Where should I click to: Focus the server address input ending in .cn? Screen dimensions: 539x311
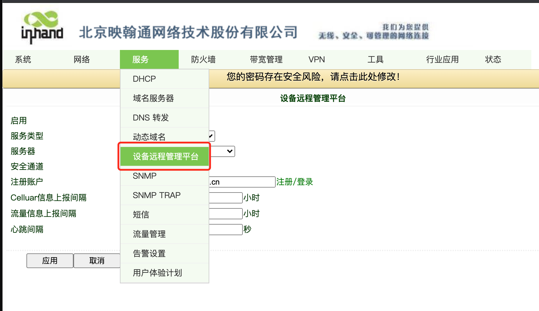pyautogui.click(x=242, y=182)
